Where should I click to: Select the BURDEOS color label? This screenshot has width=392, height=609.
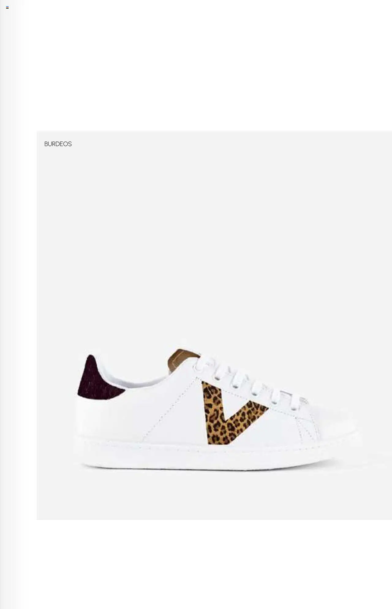point(58,144)
